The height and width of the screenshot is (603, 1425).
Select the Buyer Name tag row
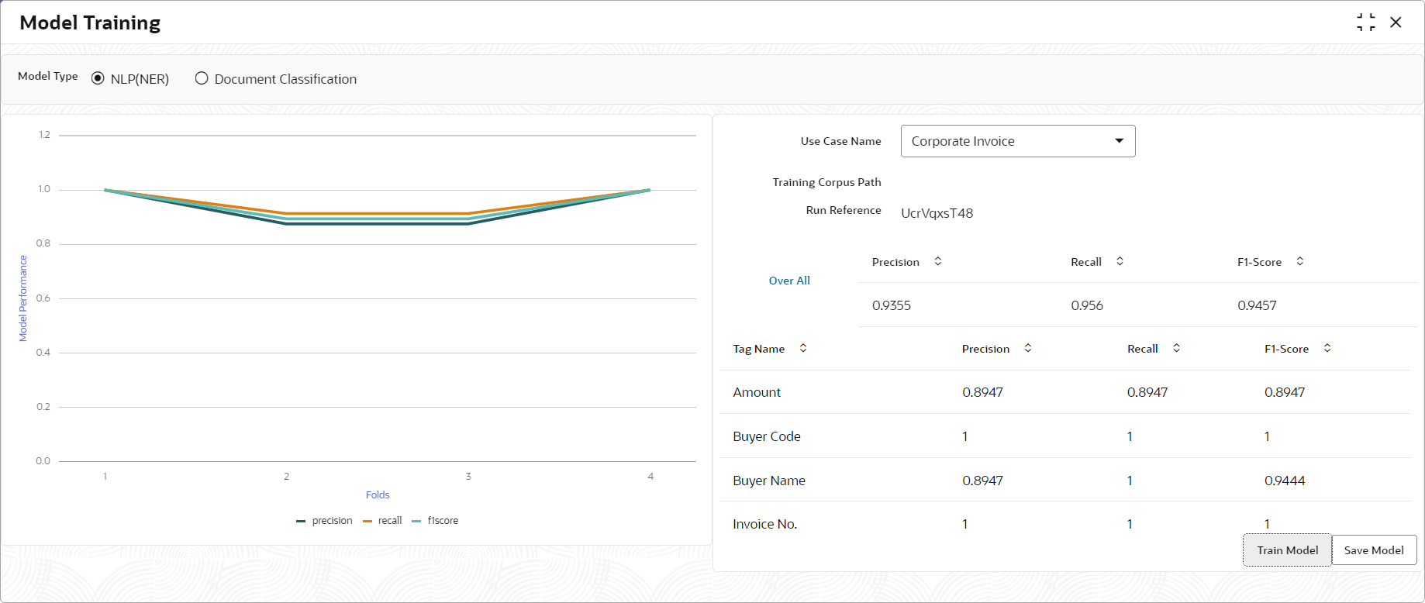pyautogui.click(x=769, y=481)
